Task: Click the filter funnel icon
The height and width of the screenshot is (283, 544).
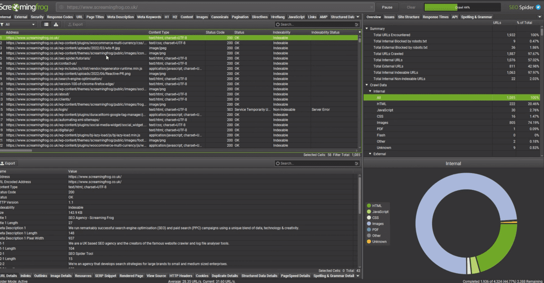Action: [x=2, y=24]
